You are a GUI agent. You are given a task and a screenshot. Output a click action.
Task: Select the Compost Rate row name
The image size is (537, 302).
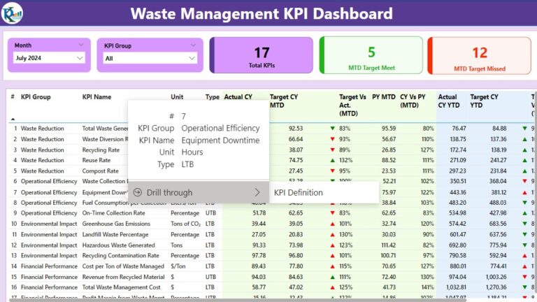click(100, 171)
